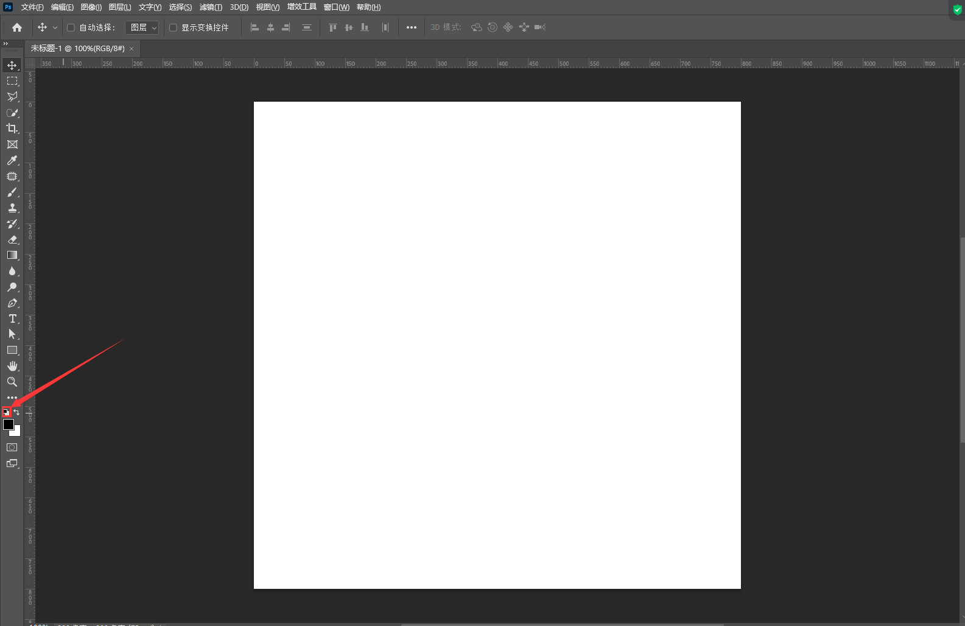The height and width of the screenshot is (626, 965).
Task: Select the Brush tool
Action: point(12,192)
